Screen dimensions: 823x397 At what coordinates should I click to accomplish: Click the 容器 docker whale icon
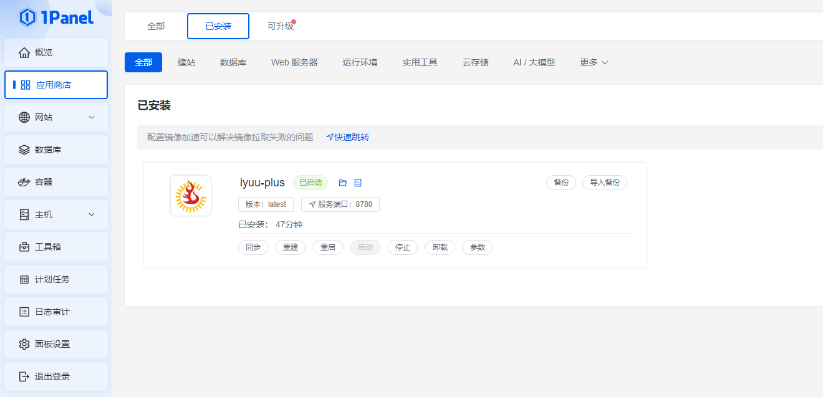[x=24, y=182]
